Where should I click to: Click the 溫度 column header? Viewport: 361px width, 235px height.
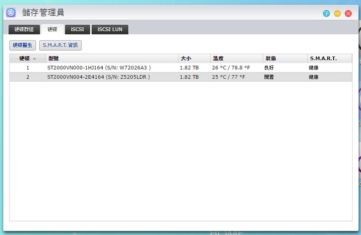(237, 59)
